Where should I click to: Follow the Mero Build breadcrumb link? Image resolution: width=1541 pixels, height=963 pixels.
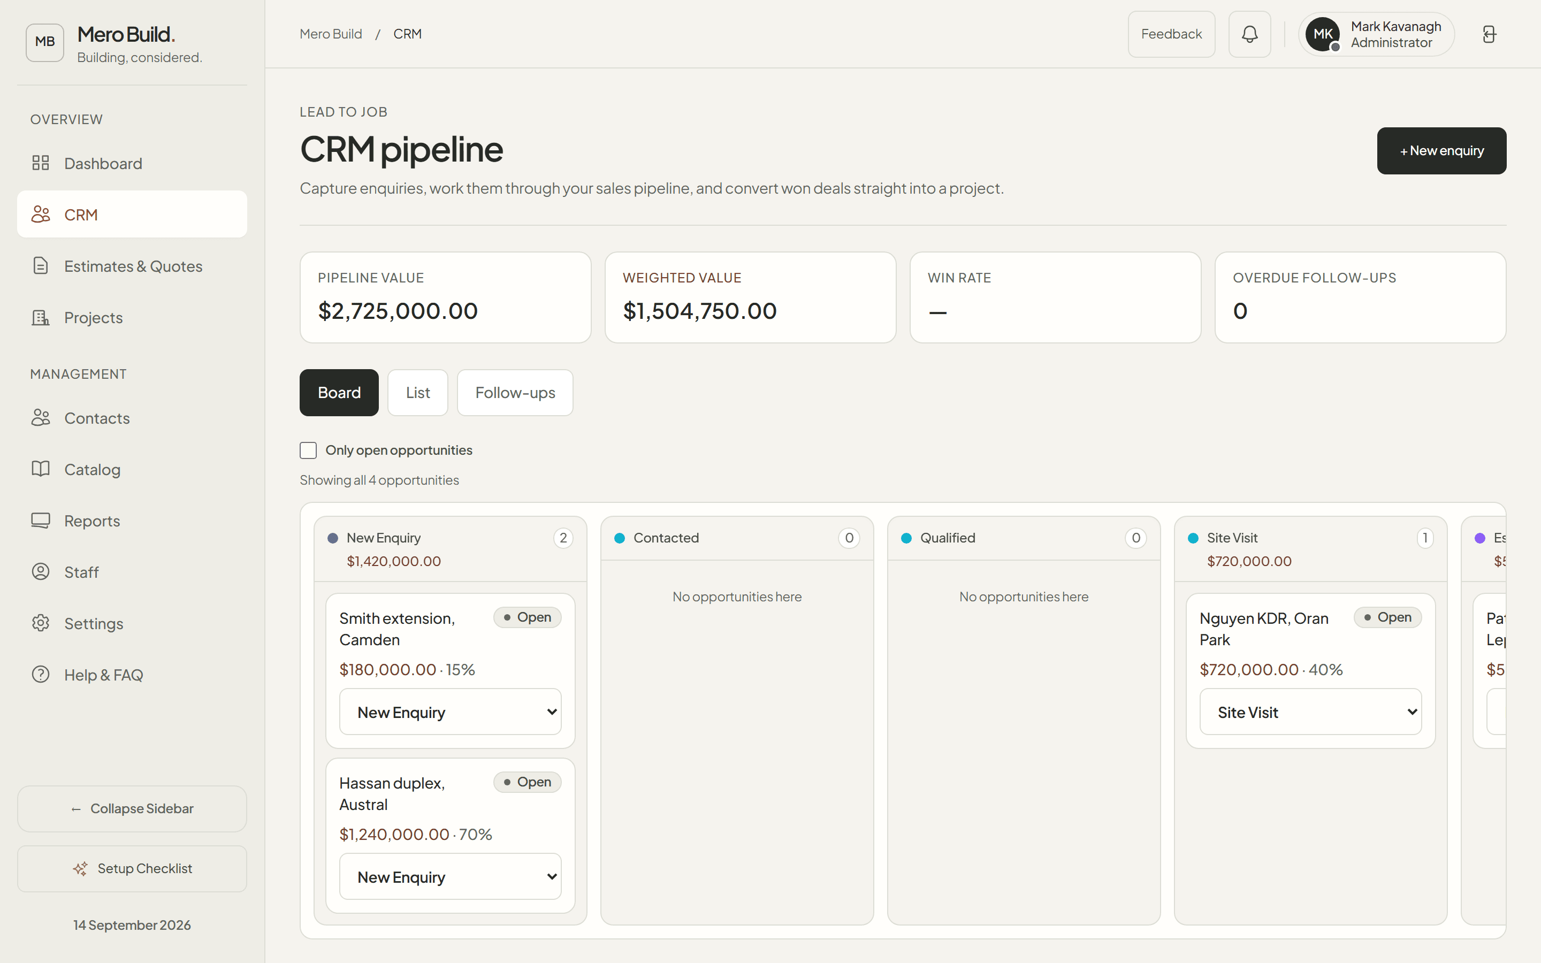click(331, 34)
